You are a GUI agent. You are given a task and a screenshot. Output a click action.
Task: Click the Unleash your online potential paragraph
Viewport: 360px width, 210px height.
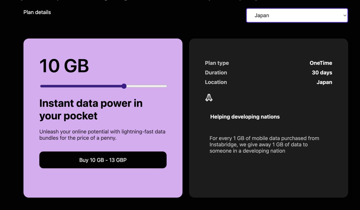pos(102,135)
